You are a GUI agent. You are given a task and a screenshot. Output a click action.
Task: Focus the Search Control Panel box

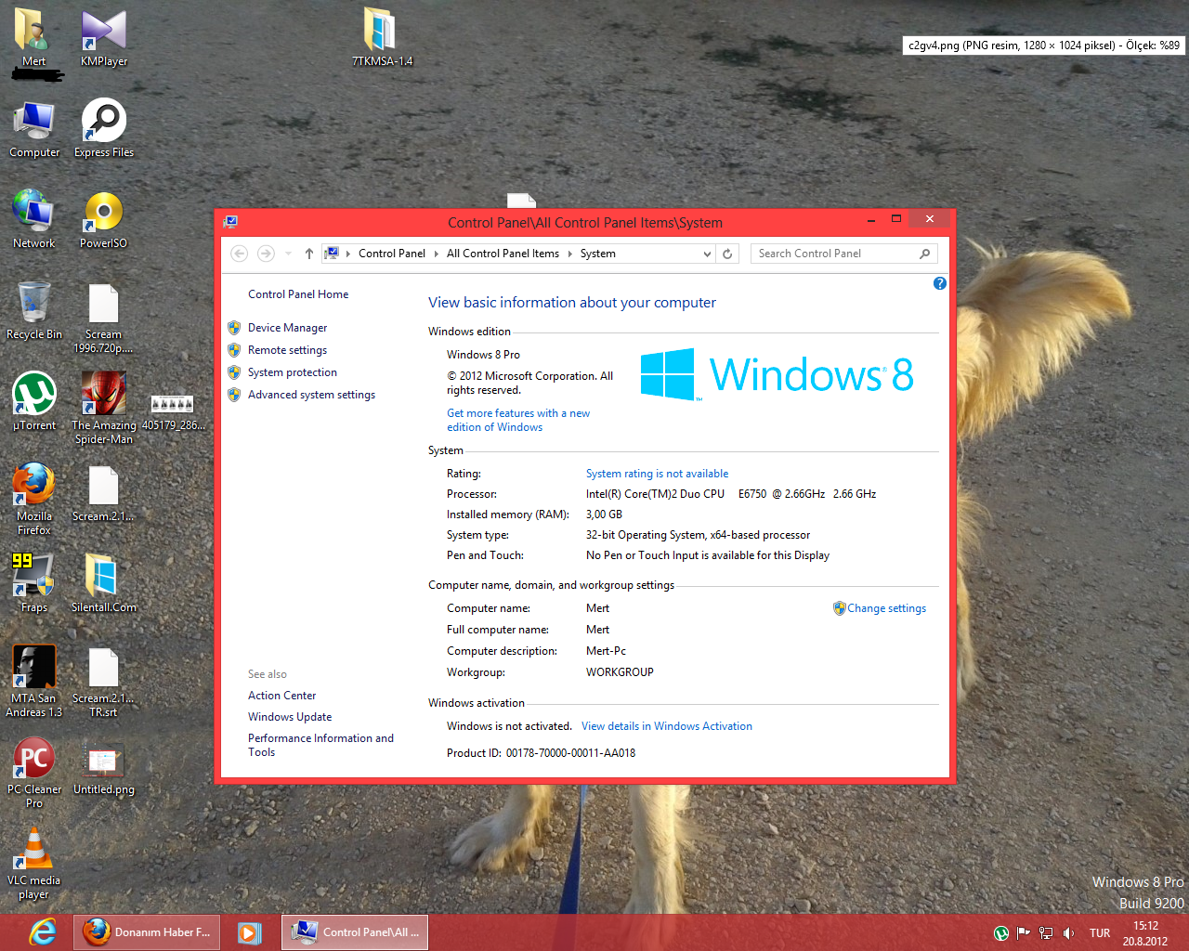pyautogui.click(x=843, y=254)
